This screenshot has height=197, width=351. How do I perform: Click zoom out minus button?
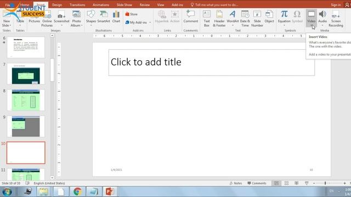tap(314, 183)
